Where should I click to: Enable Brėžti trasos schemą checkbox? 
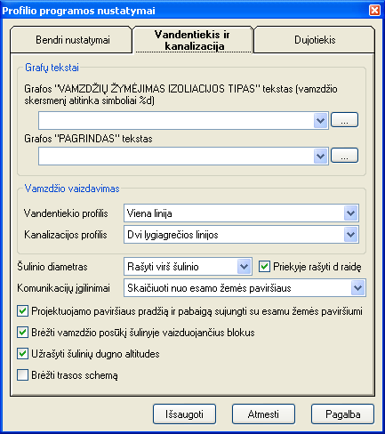(x=23, y=375)
